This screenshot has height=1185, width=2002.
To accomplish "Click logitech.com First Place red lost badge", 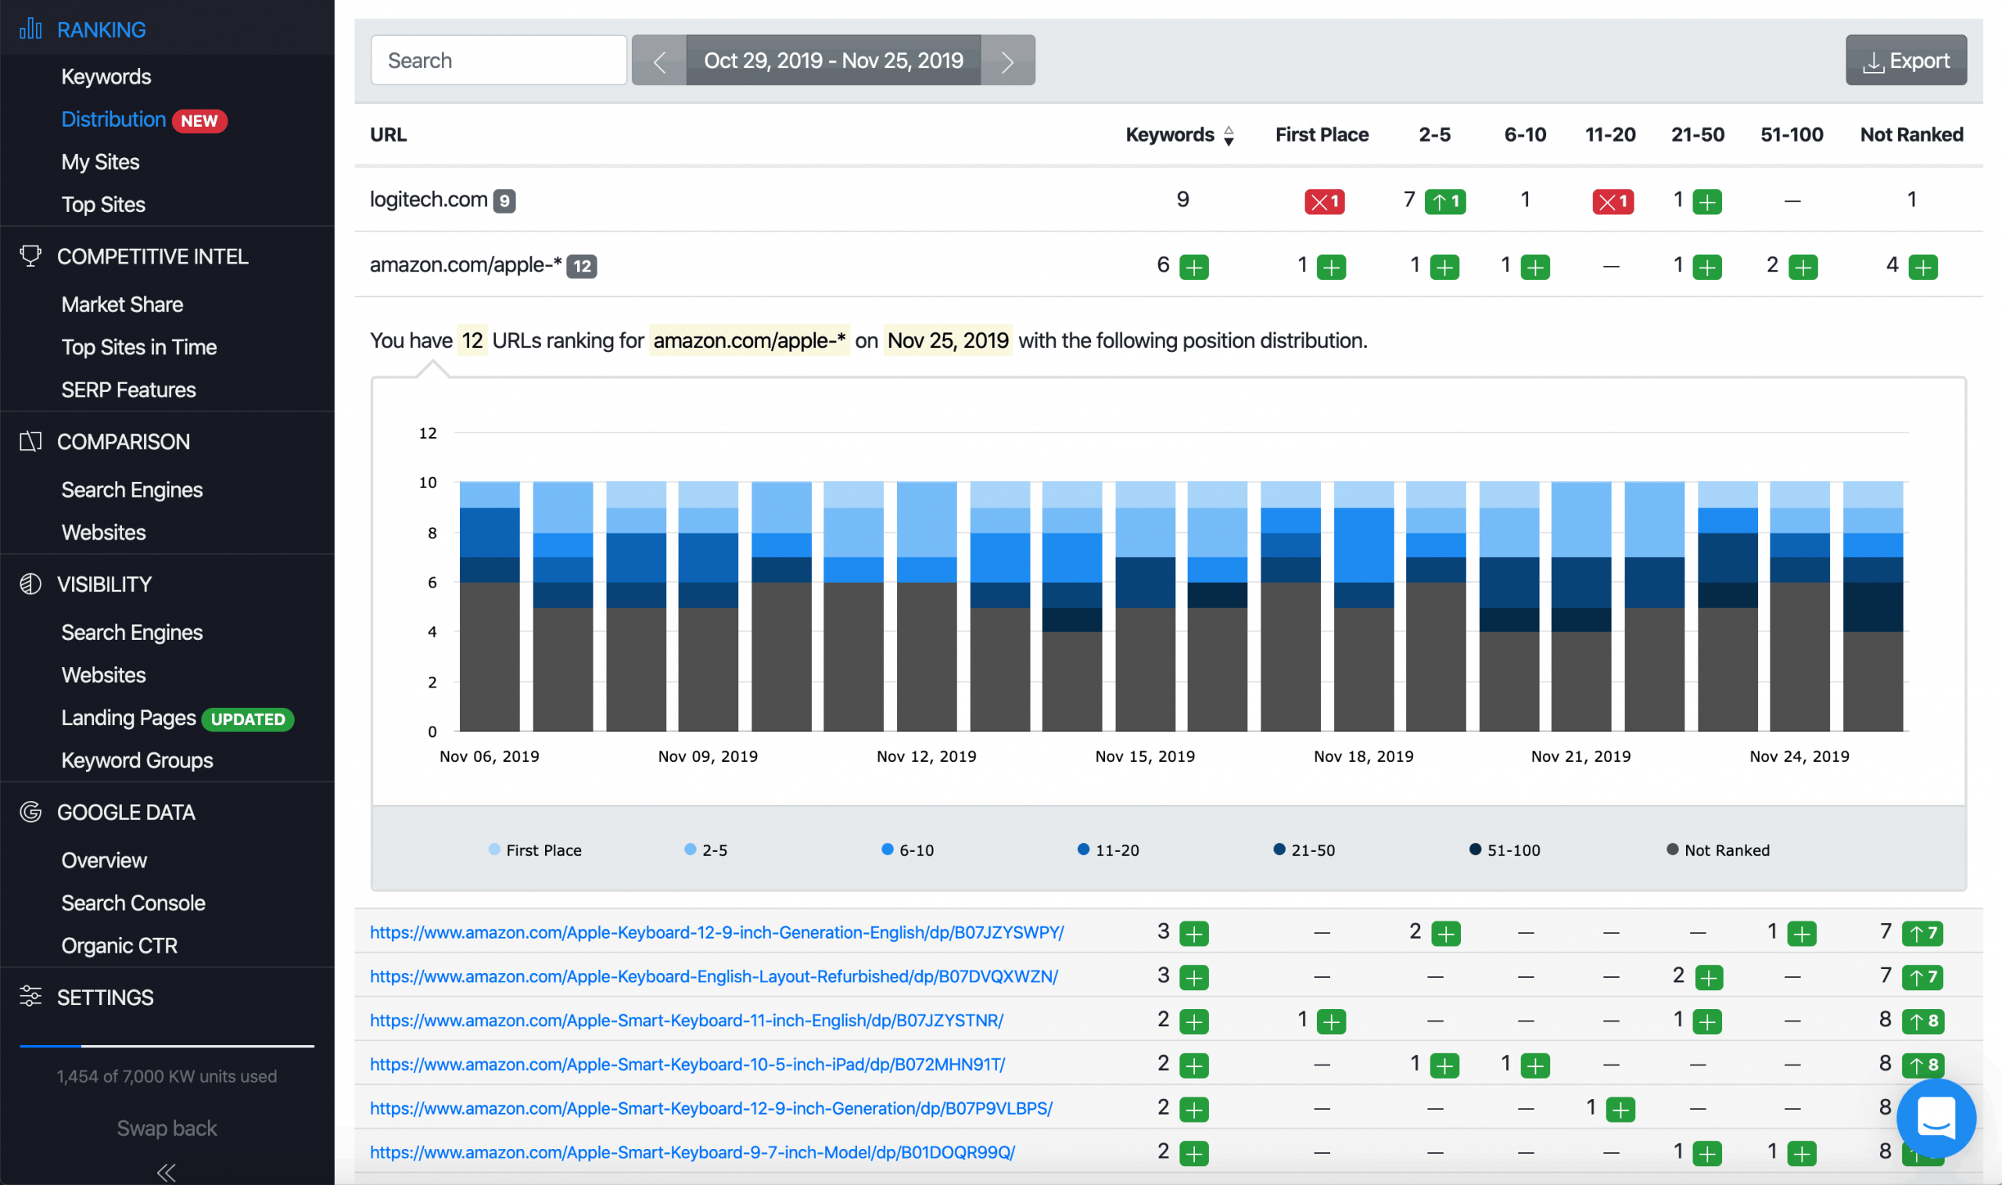I will (x=1324, y=202).
